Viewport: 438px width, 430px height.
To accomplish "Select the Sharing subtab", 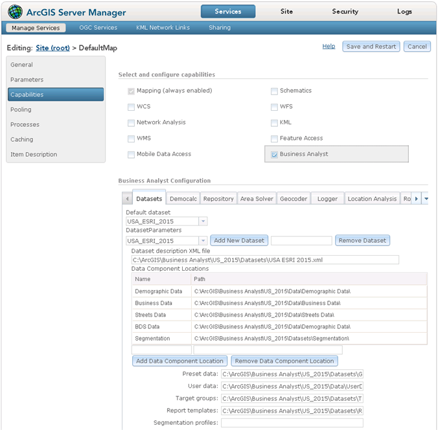I will pyautogui.click(x=220, y=28).
